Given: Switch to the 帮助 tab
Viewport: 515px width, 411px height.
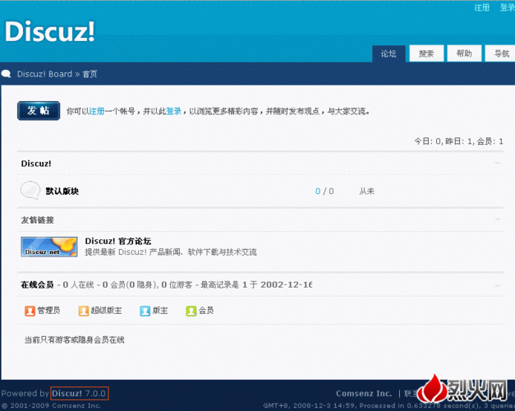Looking at the screenshot, I should click(x=464, y=53).
